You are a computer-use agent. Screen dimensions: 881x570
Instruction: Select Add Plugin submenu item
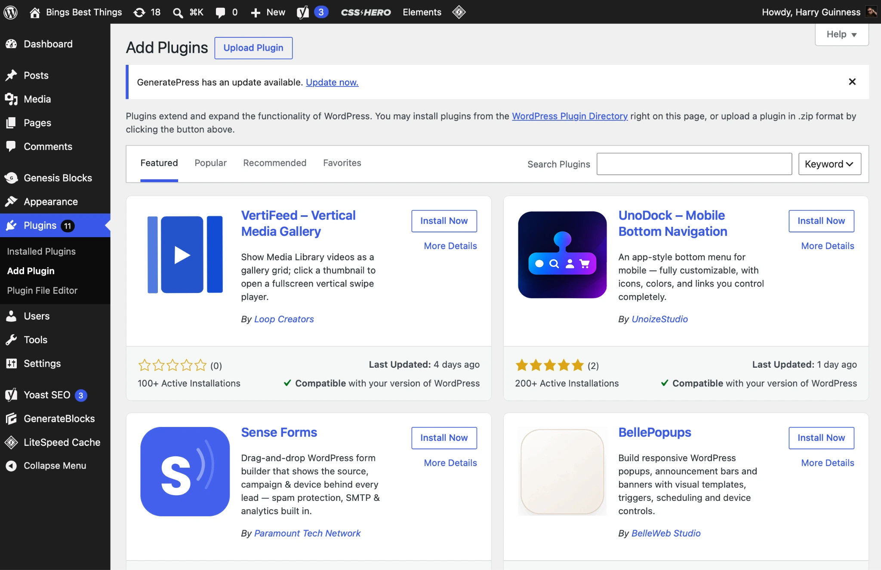click(31, 271)
